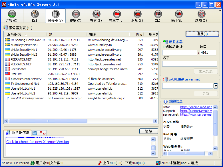Screen dimensions: 223x167
Task: Sort by server name (服务器名) column header
Action: (25, 35)
